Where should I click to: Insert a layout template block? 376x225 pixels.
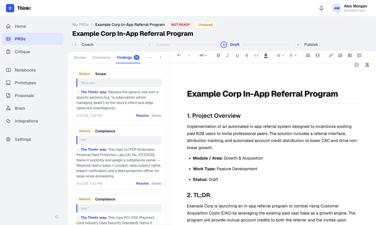pyautogui.click(x=359, y=55)
